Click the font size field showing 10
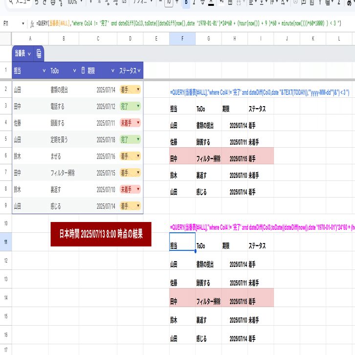The height and width of the screenshot is (355, 355). (169, 3)
